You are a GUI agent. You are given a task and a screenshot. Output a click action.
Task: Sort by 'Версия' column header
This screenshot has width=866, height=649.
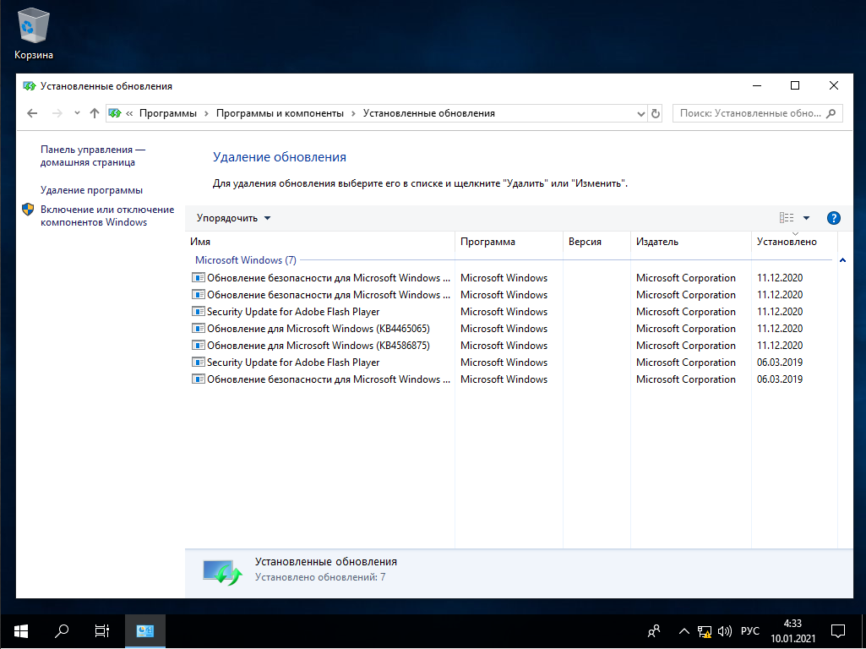coord(596,242)
